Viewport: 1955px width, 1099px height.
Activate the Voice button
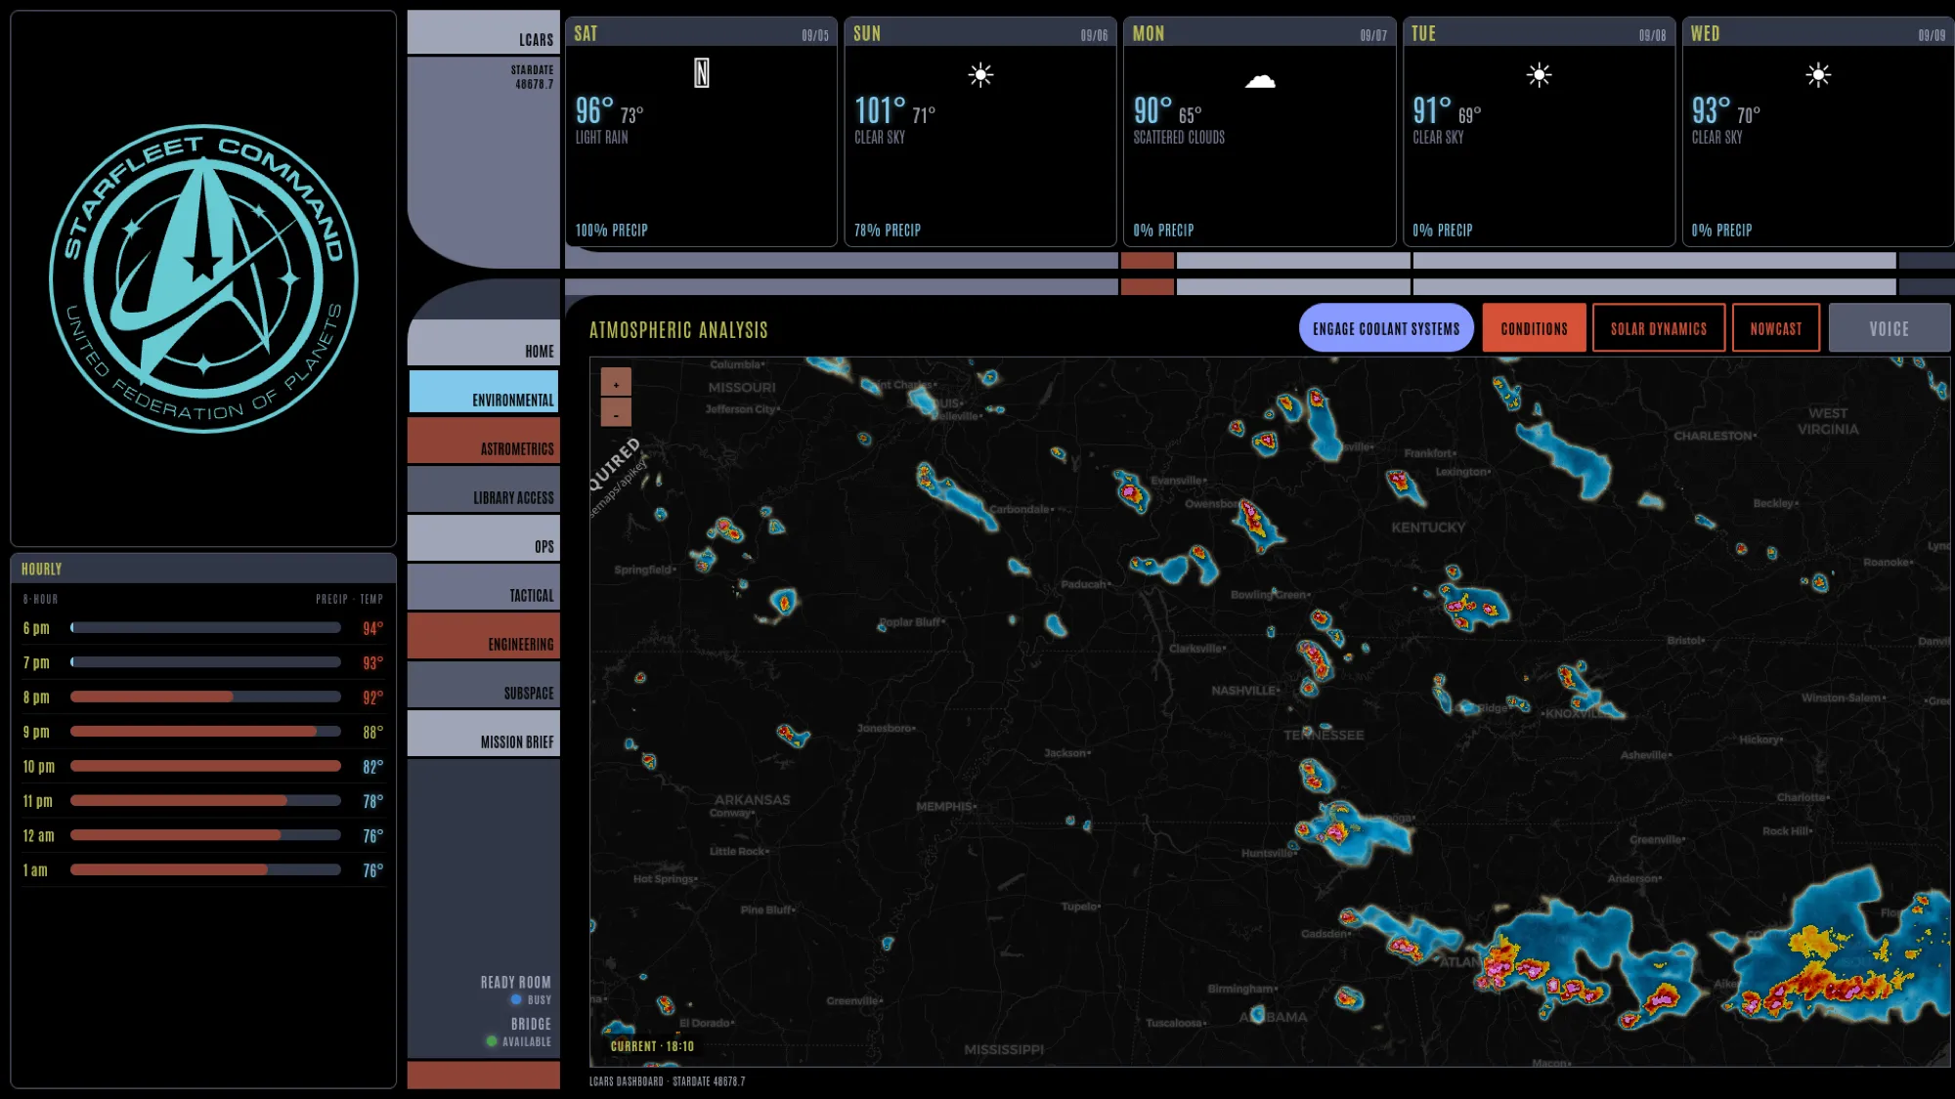pos(1890,328)
